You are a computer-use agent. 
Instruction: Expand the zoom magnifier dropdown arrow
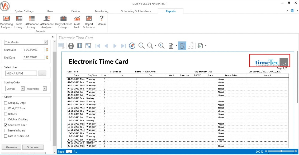(156, 46)
